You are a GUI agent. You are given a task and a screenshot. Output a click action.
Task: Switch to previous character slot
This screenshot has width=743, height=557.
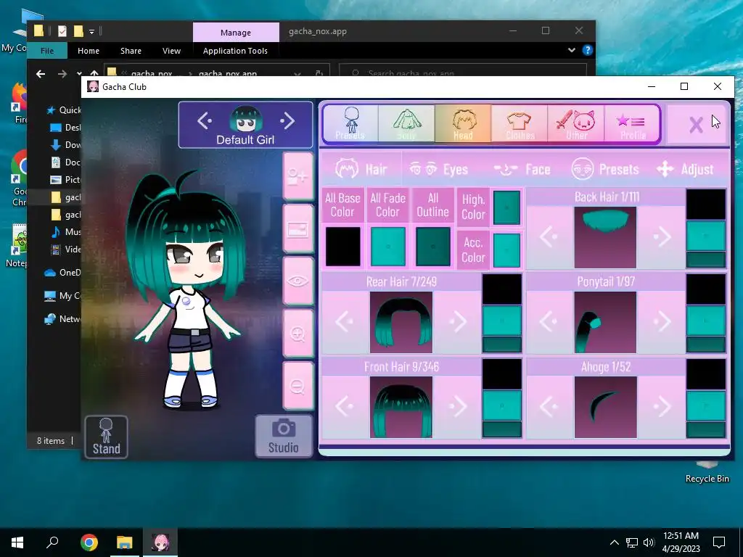pos(204,121)
